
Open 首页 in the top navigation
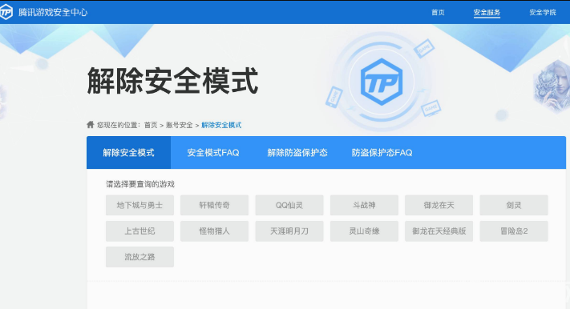pos(438,12)
